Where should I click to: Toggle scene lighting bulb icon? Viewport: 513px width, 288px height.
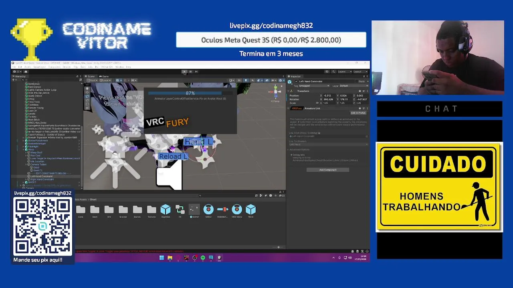pos(246,80)
